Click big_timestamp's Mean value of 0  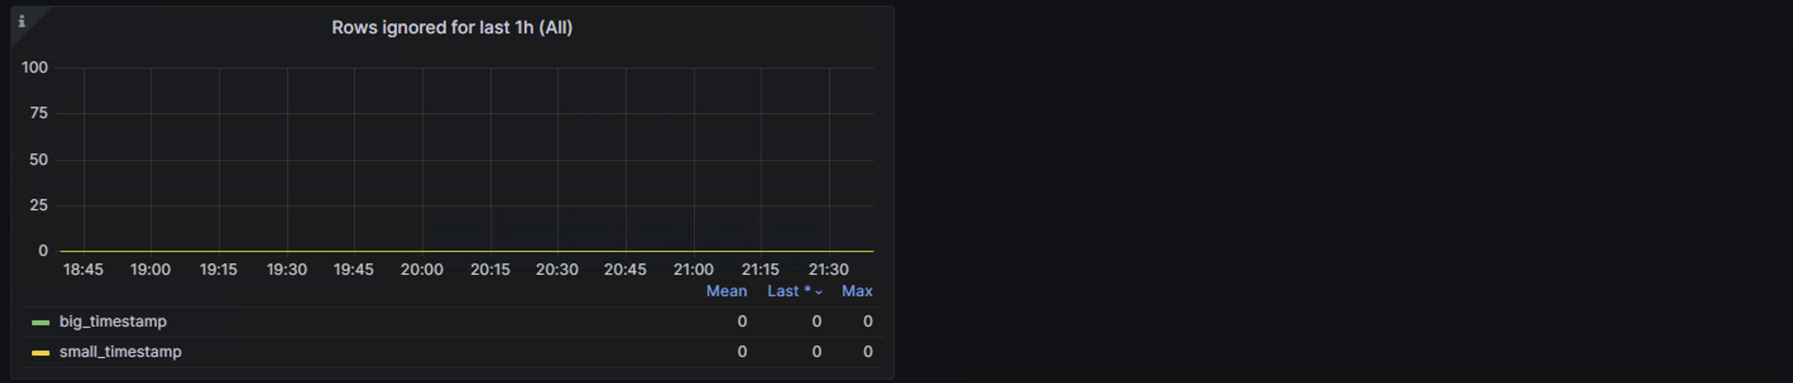coord(742,321)
